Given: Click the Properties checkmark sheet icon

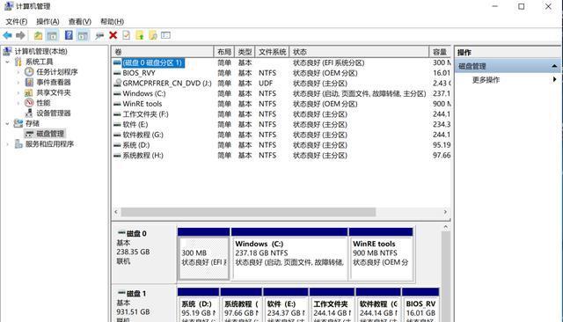Looking at the screenshot, I should (127, 35).
